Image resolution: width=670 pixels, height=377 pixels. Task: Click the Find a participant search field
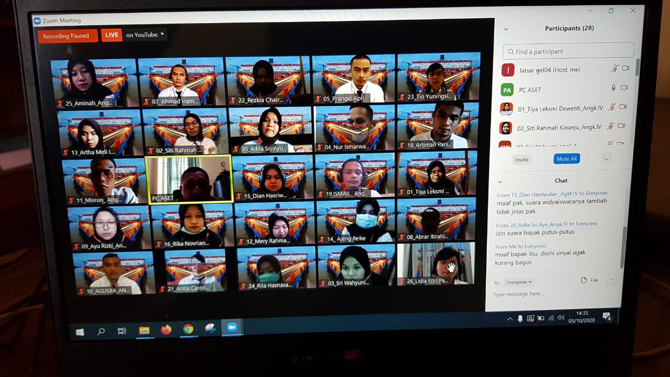[568, 51]
